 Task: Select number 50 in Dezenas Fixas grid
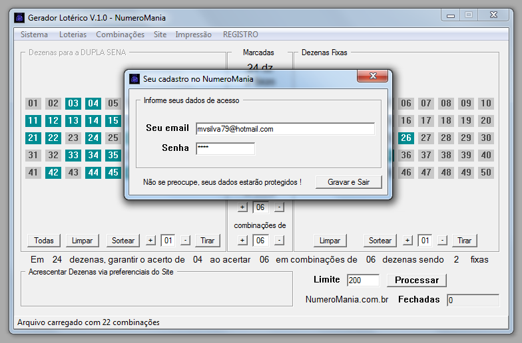point(486,173)
